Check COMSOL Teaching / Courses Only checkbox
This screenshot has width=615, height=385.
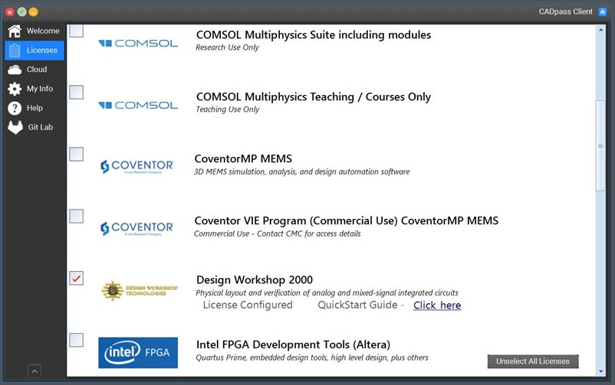76,92
